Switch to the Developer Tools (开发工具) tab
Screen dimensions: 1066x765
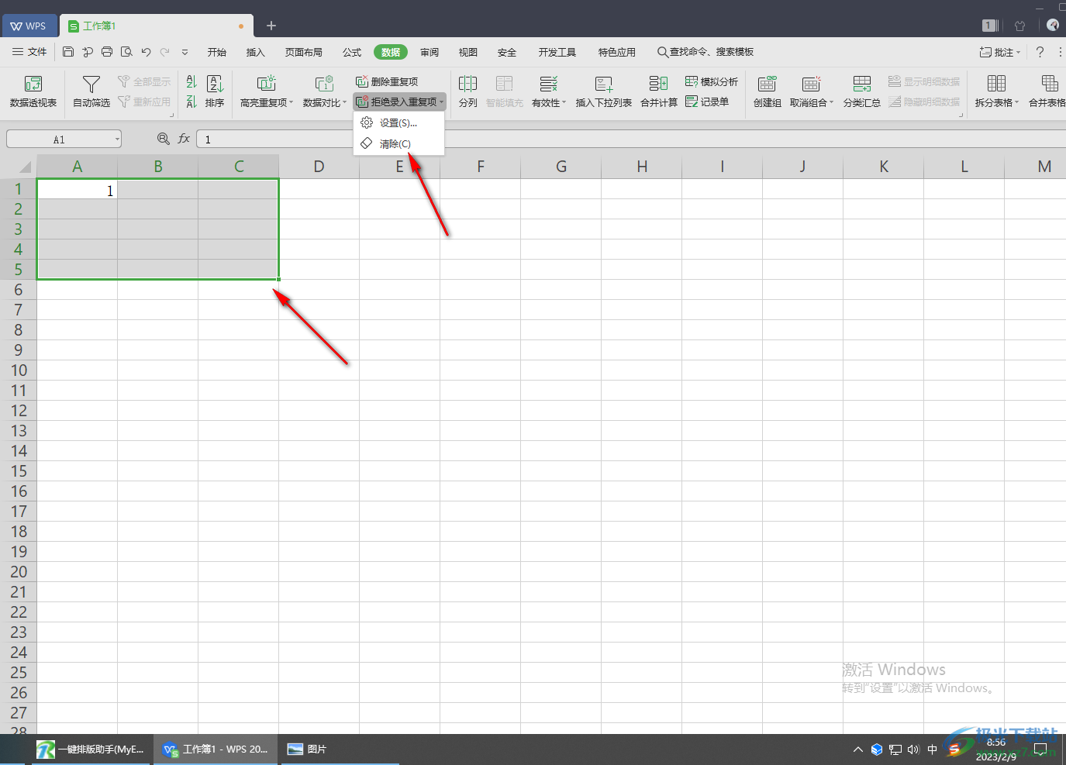557,52
